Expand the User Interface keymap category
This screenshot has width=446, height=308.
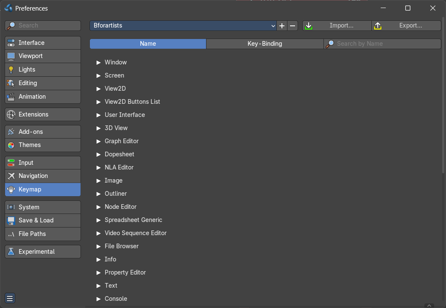click(98, 115)
